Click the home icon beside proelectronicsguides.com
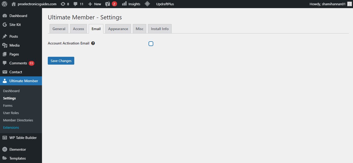This screenshot has width=353, height=163. tap(14, 4)
